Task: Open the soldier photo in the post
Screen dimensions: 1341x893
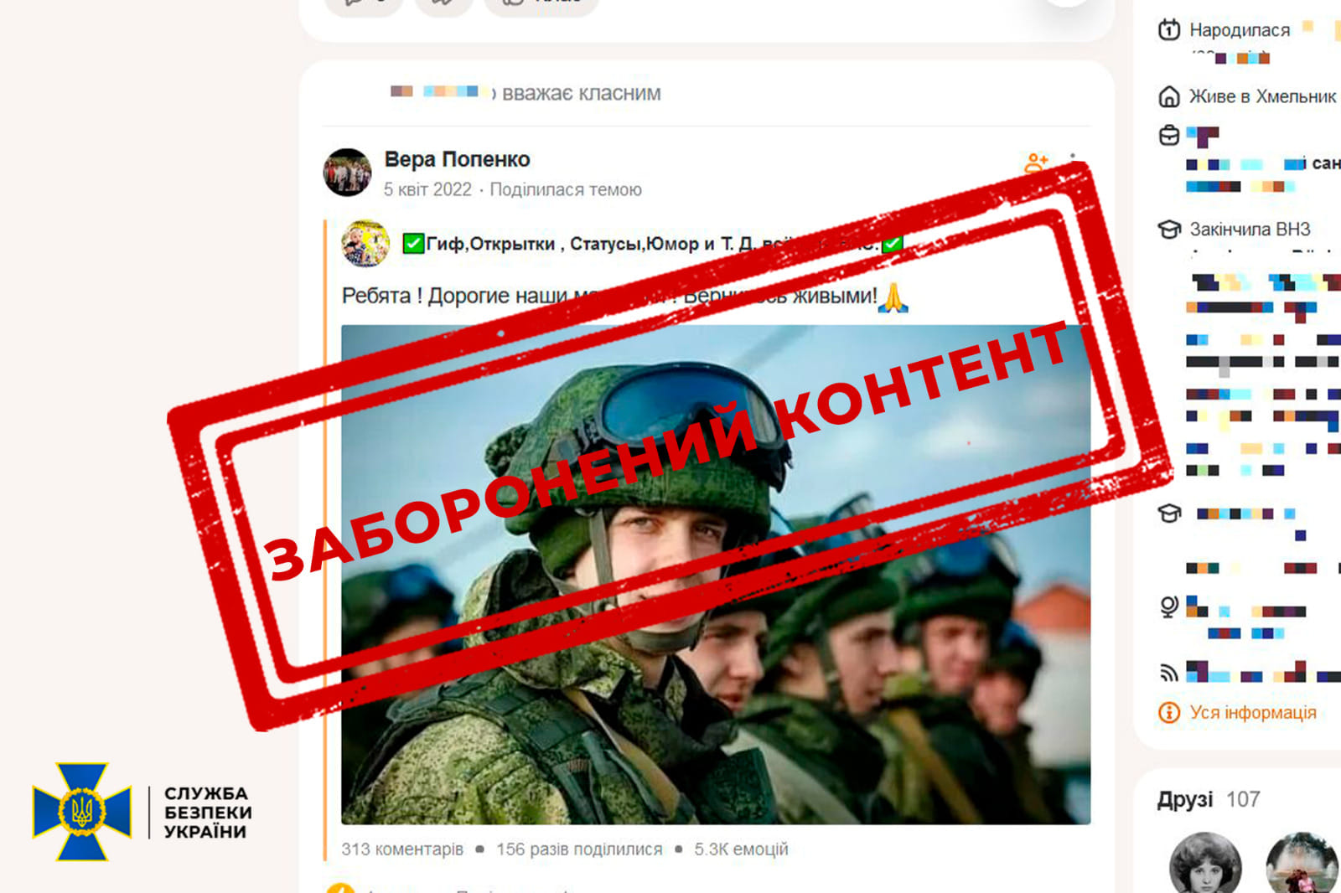Action: [x=716, y=575]
